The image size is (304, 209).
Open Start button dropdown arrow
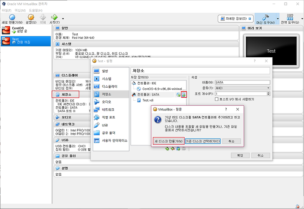pyautogui.click(x=63, y=19)
